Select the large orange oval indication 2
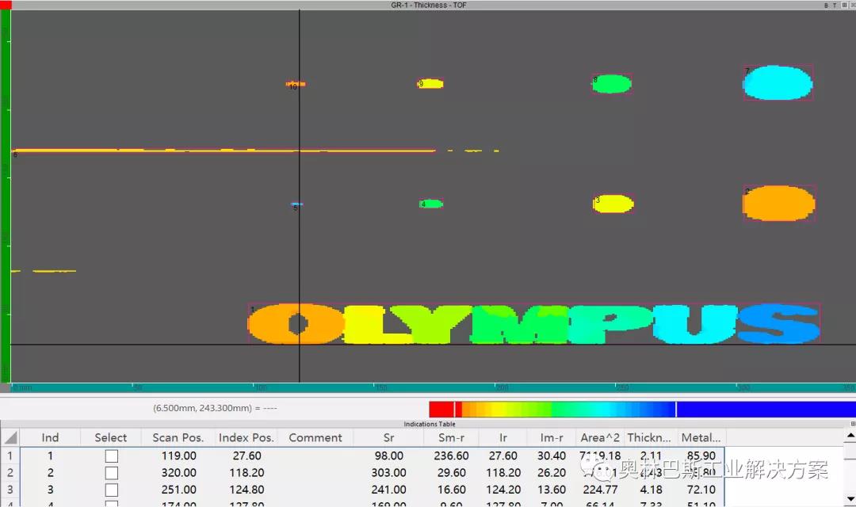The height and width of the screenshot is (507, 856). pos(779,203)
